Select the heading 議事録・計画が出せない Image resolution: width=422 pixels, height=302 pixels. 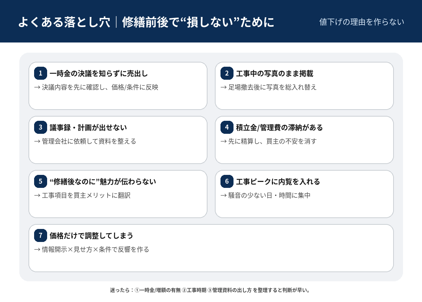click(x=88, y=128)
